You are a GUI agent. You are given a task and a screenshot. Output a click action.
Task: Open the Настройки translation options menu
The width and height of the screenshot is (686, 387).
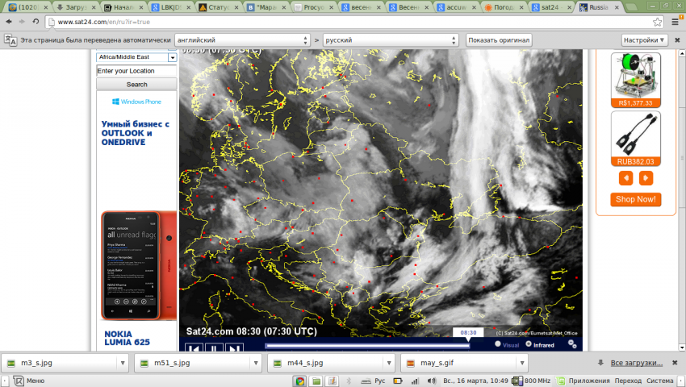tap(644, 40)
